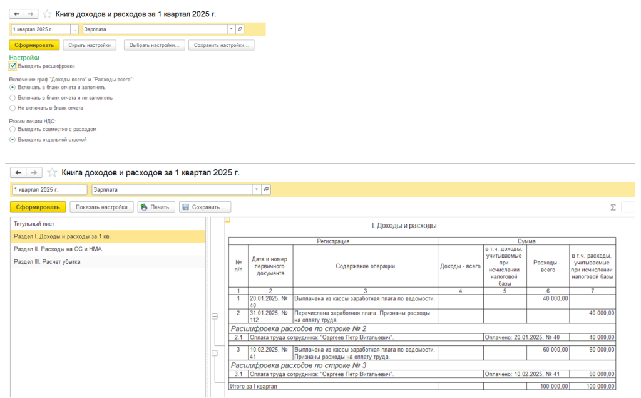
Task: Click the printer icon on Печать button
Action: click(144, 207)
